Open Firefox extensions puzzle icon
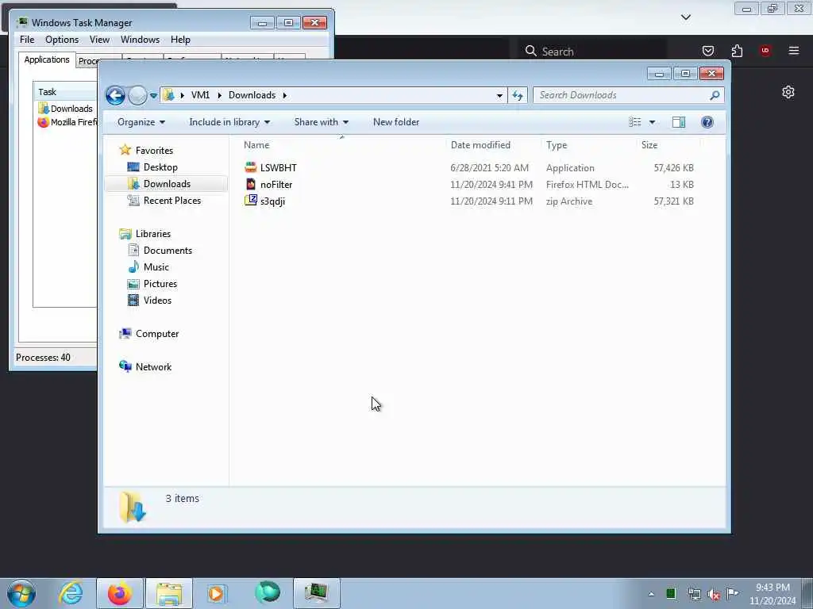 pos(737,51)
